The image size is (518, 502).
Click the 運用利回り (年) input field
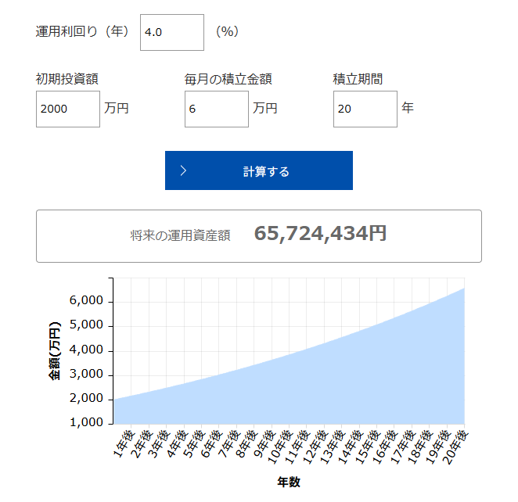(171, 33)
